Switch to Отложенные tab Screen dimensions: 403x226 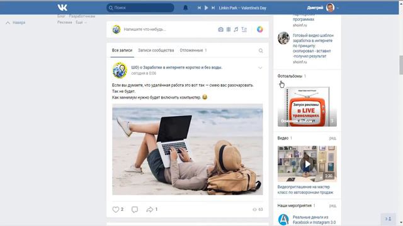click(x=193, y=50)
